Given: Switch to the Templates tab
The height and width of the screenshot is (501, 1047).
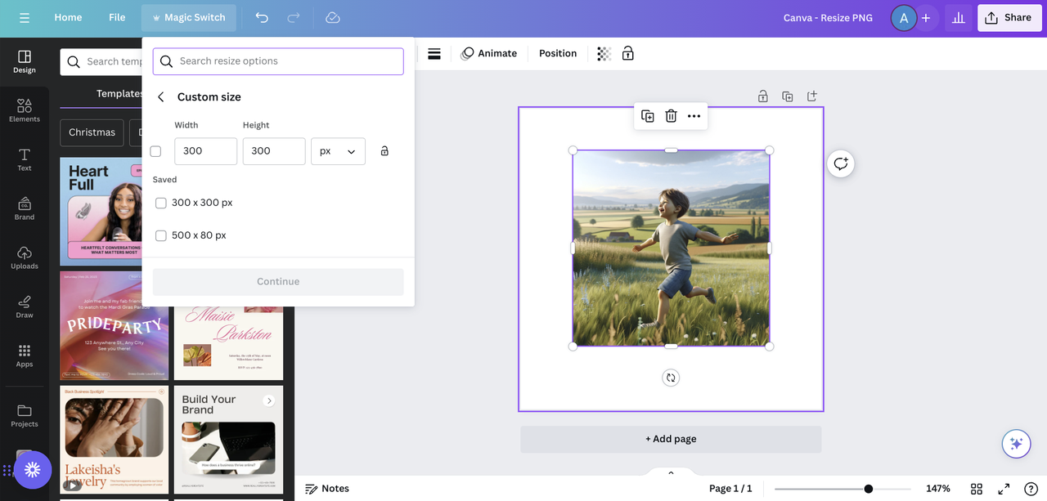Looking at the screenshot, I should click(x=119, y=93).
